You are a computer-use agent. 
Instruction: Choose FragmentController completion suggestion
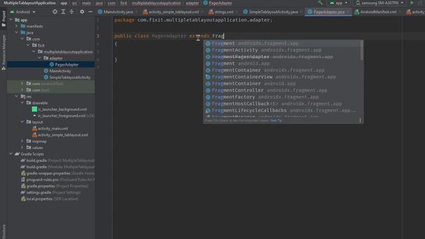point(282,90)
